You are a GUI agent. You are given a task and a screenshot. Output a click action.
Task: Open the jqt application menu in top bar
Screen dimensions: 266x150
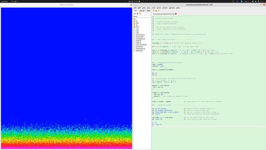(x=15, y=1)
